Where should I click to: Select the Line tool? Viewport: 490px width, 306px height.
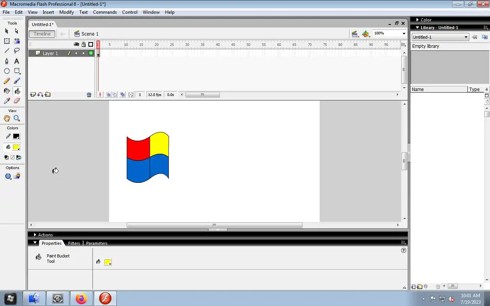pyautogui.click(x=7, y=51)
